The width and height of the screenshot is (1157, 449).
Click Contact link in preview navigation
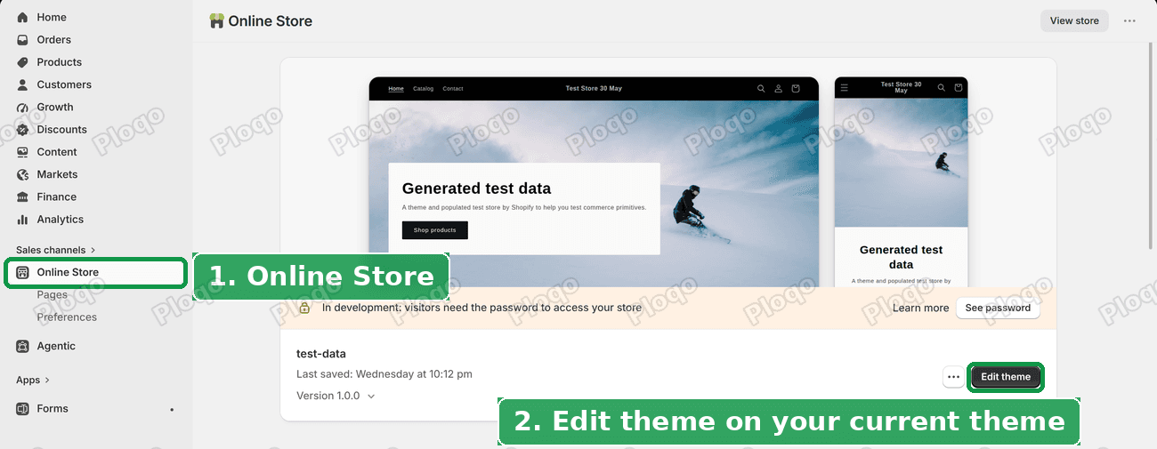pos(453,89)
